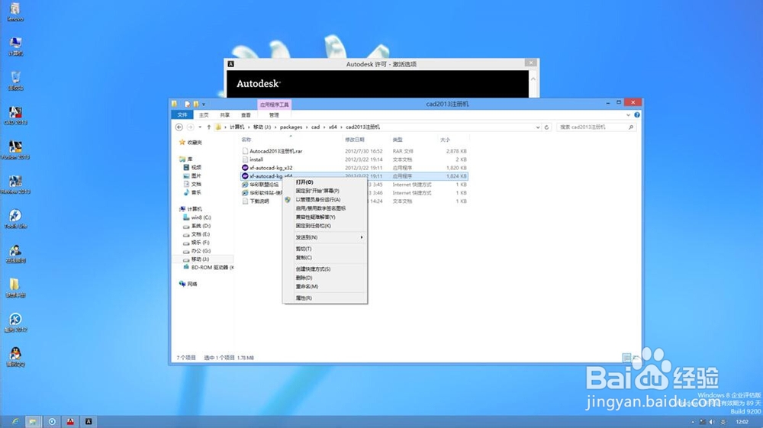Screen dimensions: 763x428
Task: Open the 文件 ribbon tab
Action: point(182,114)
